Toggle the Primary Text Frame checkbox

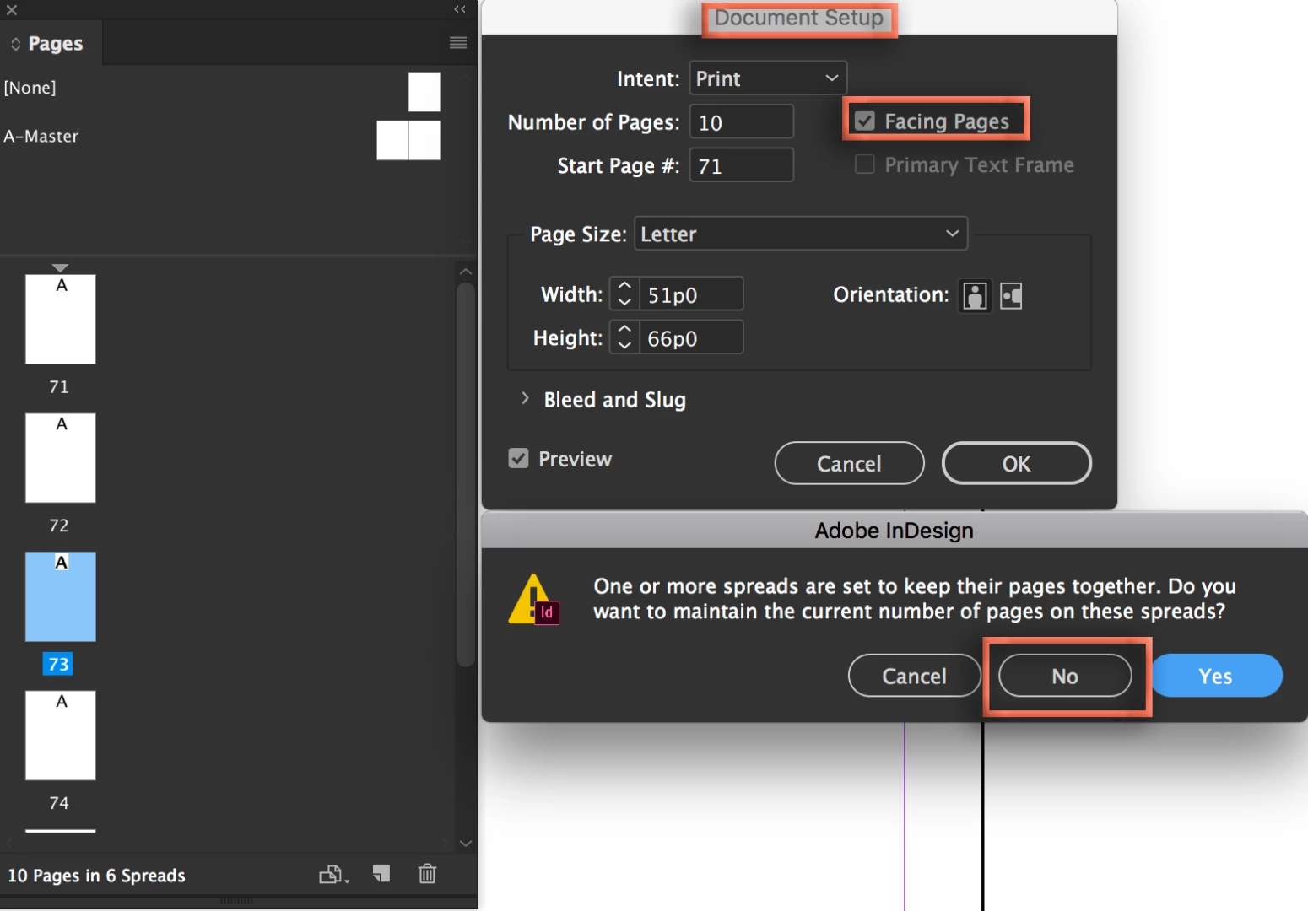coord(865,164)
